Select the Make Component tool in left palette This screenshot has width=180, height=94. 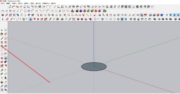tap(6, 30)
